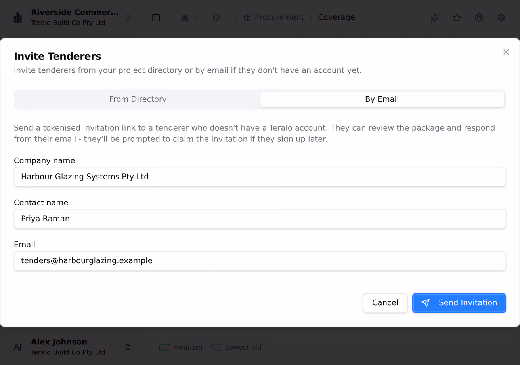
Task: Open the Procurement breadcrumb link
Action: 279,17
